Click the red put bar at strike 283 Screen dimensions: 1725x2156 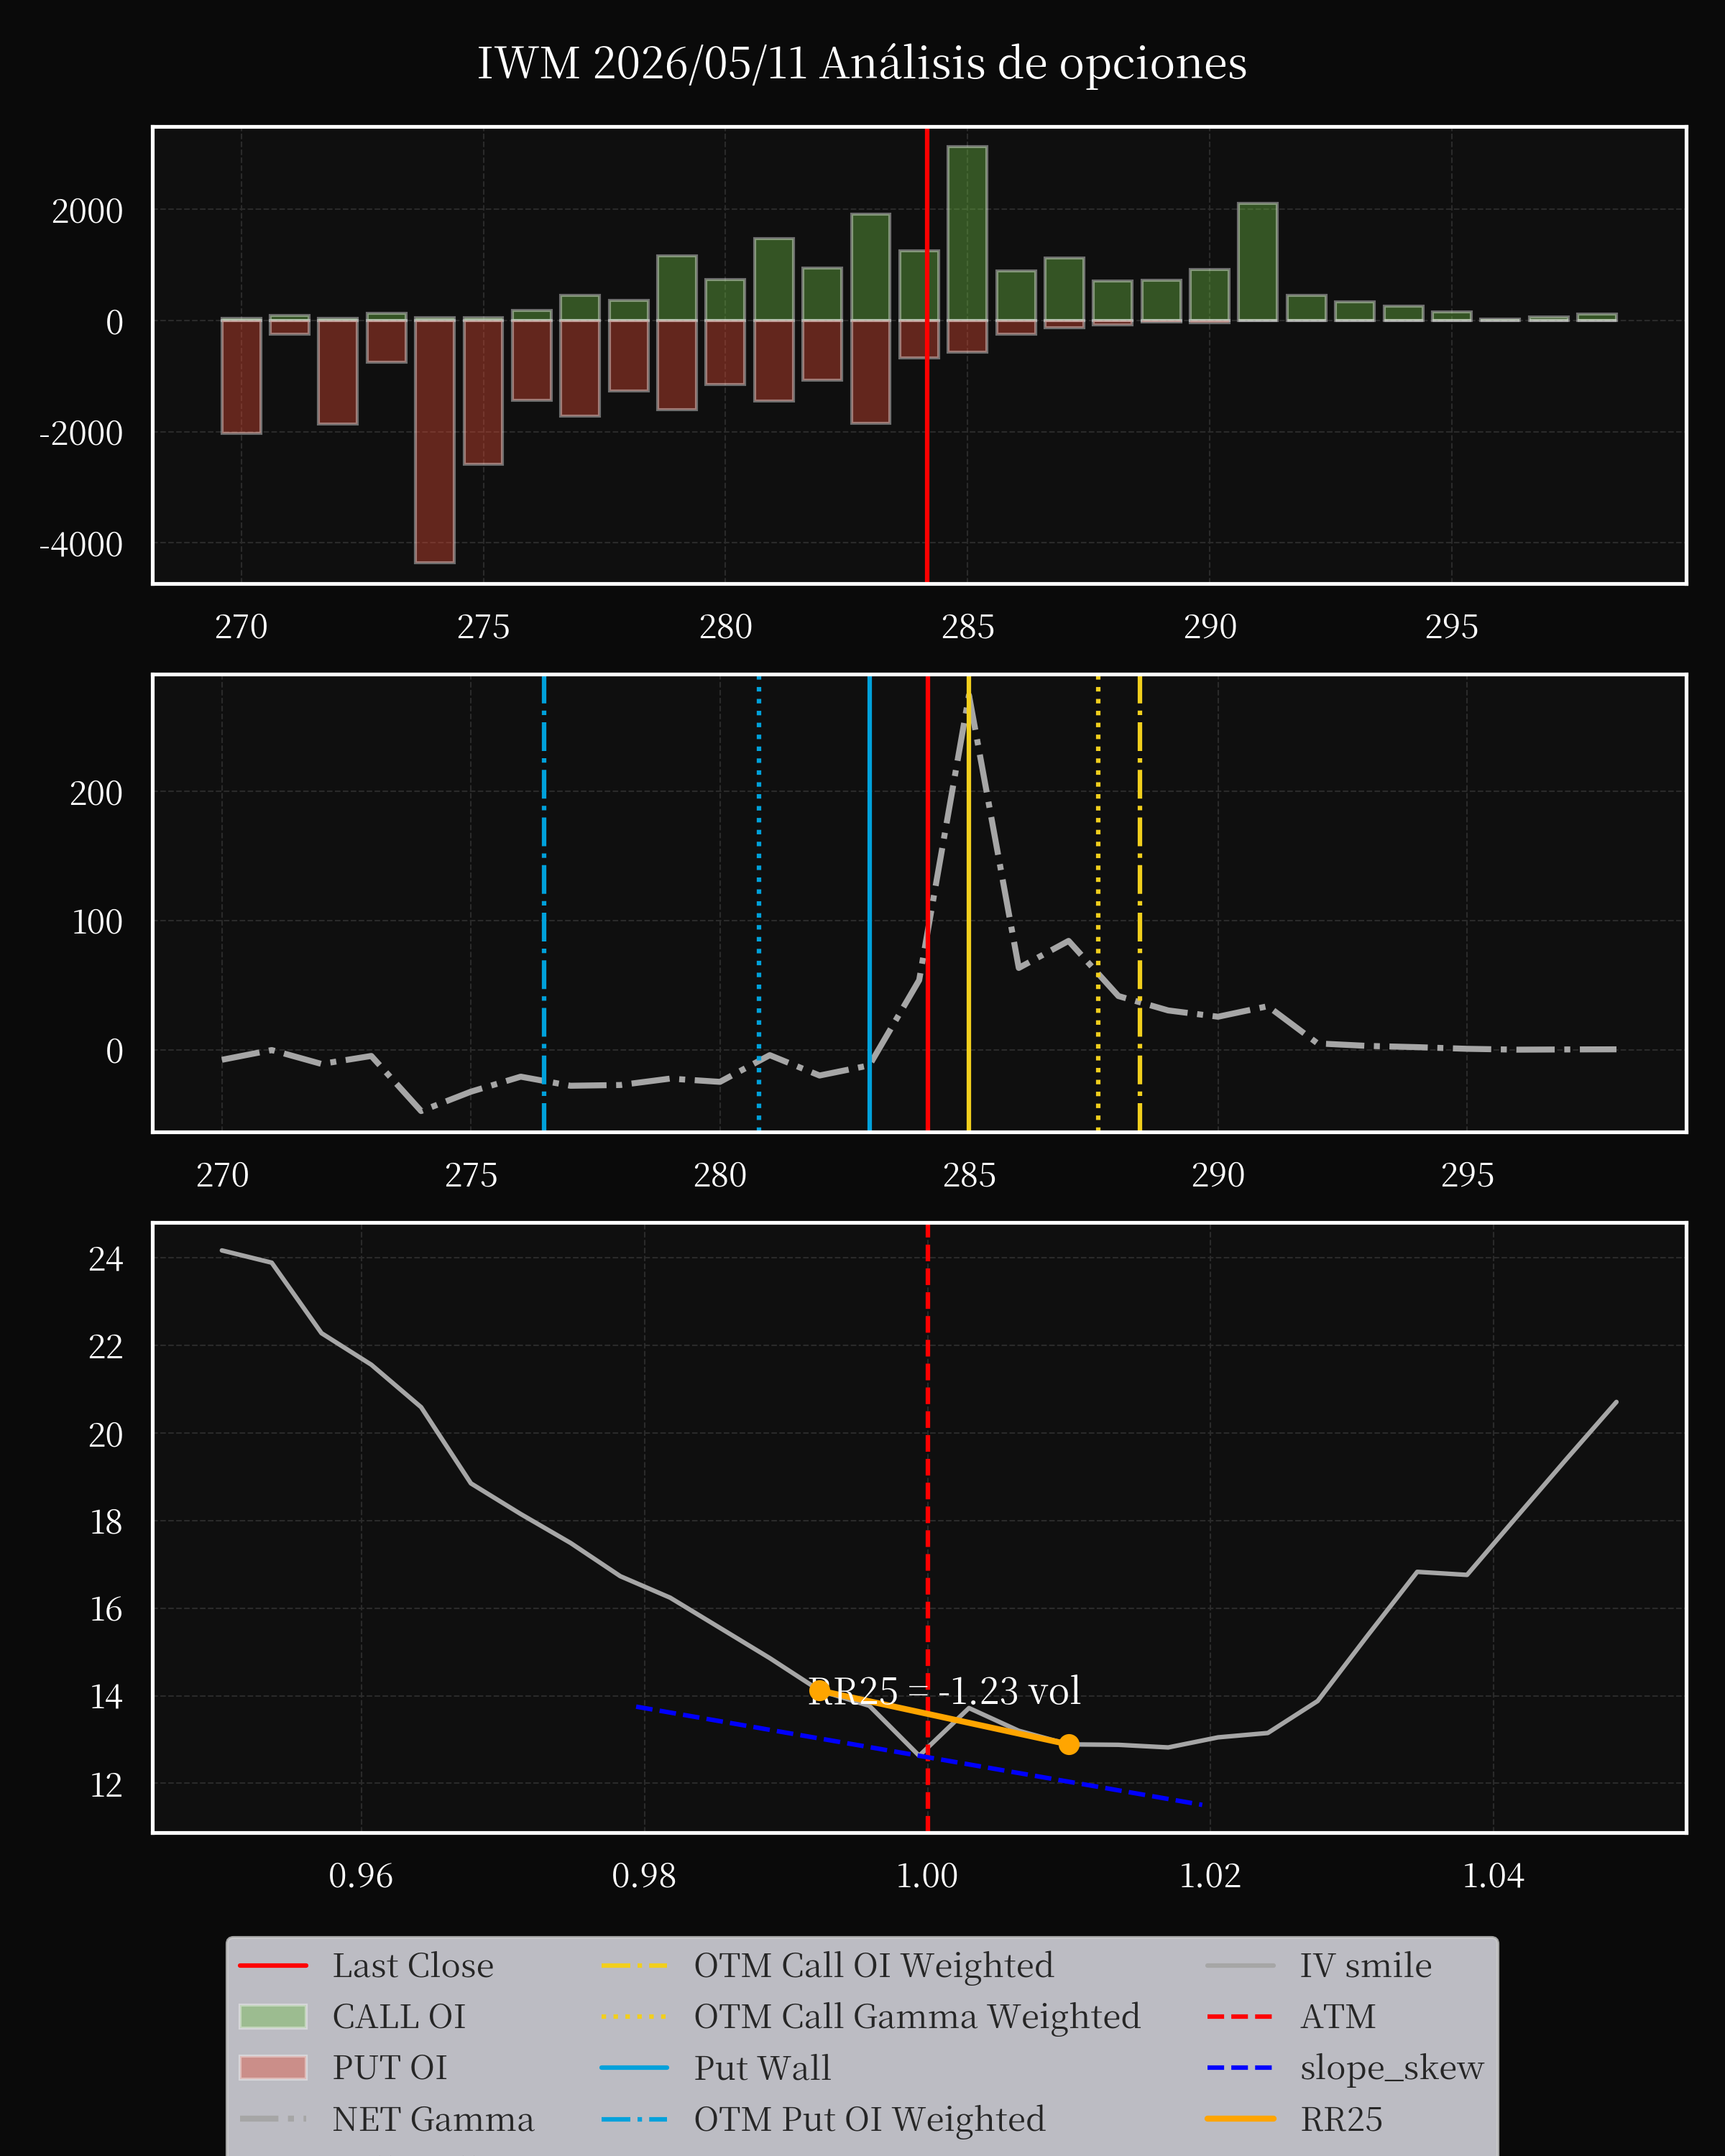870,372
